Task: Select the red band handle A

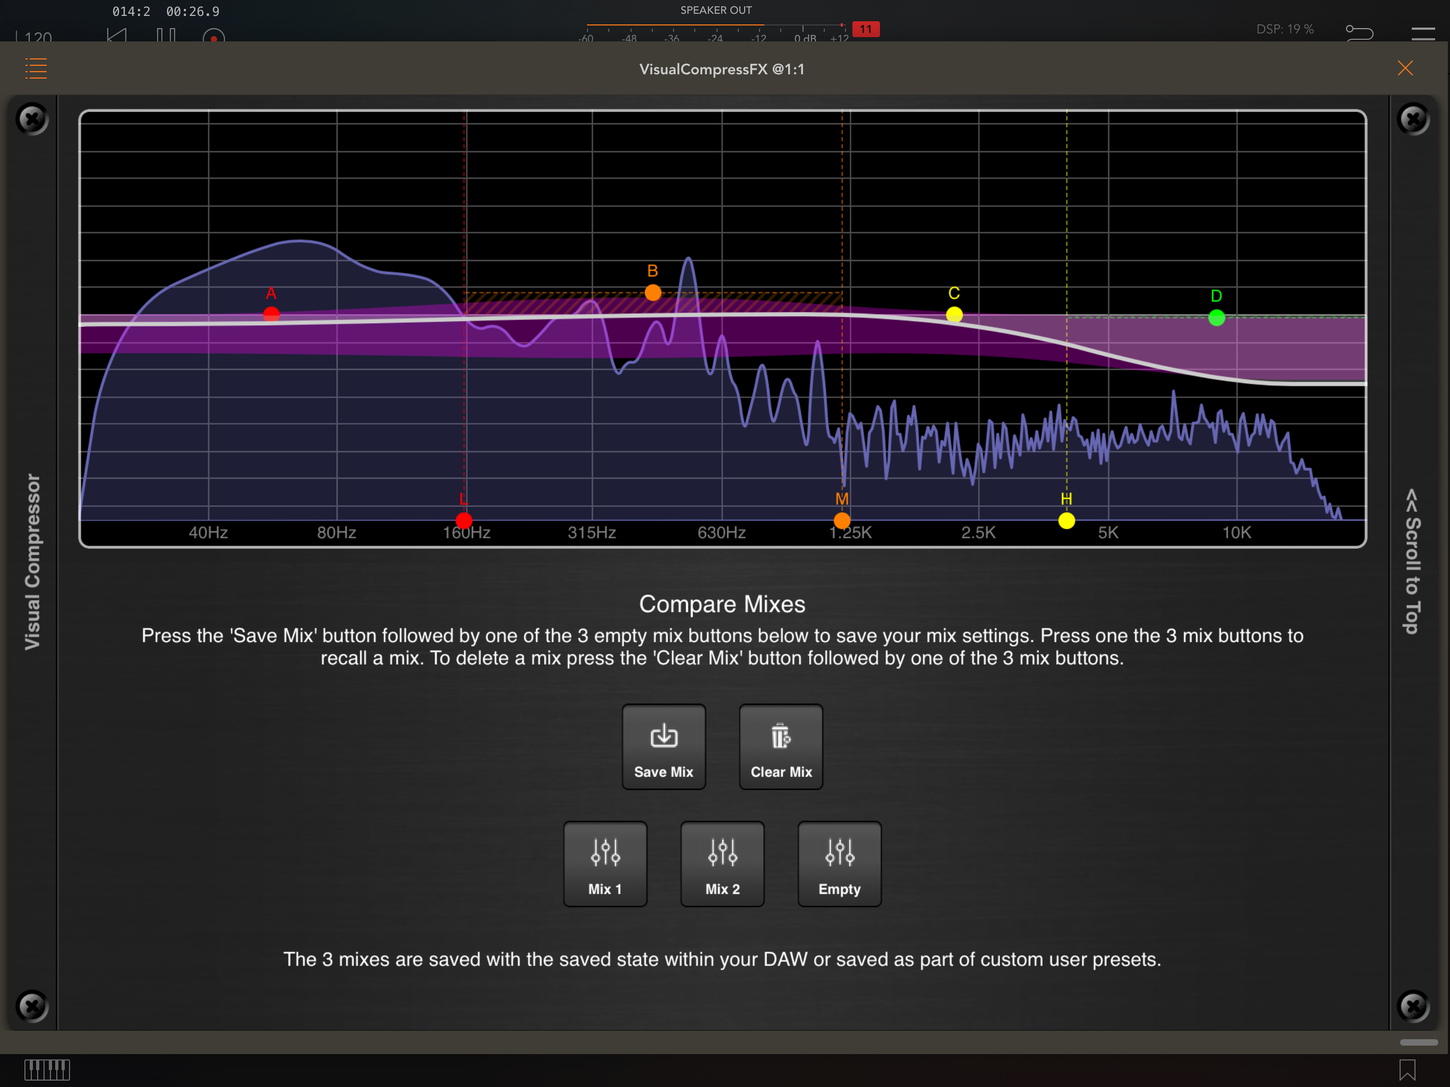Action: click(271, 315)
